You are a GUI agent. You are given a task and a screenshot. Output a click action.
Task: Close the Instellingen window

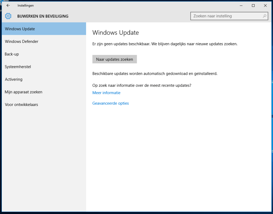pyautogui.click(x=265, y=6)
